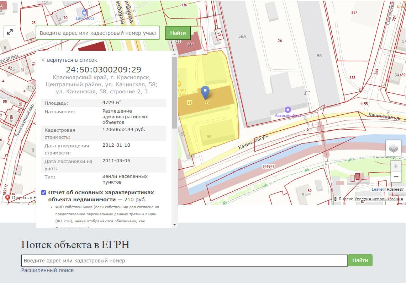Click parcel number 333 on the red building
The height and width of the screenshot is (283, 406).
pos(190,44)
